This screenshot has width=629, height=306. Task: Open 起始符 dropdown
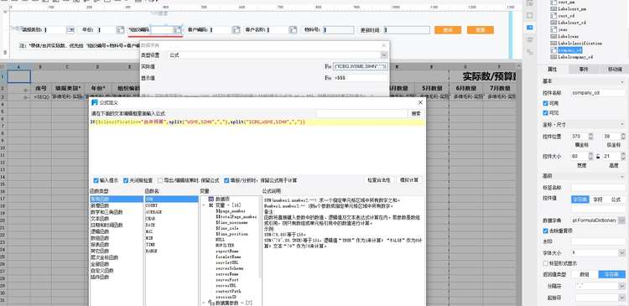(x=621, y=298)
